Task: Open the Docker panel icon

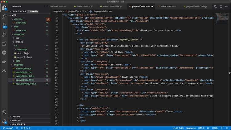Action: 4,62
